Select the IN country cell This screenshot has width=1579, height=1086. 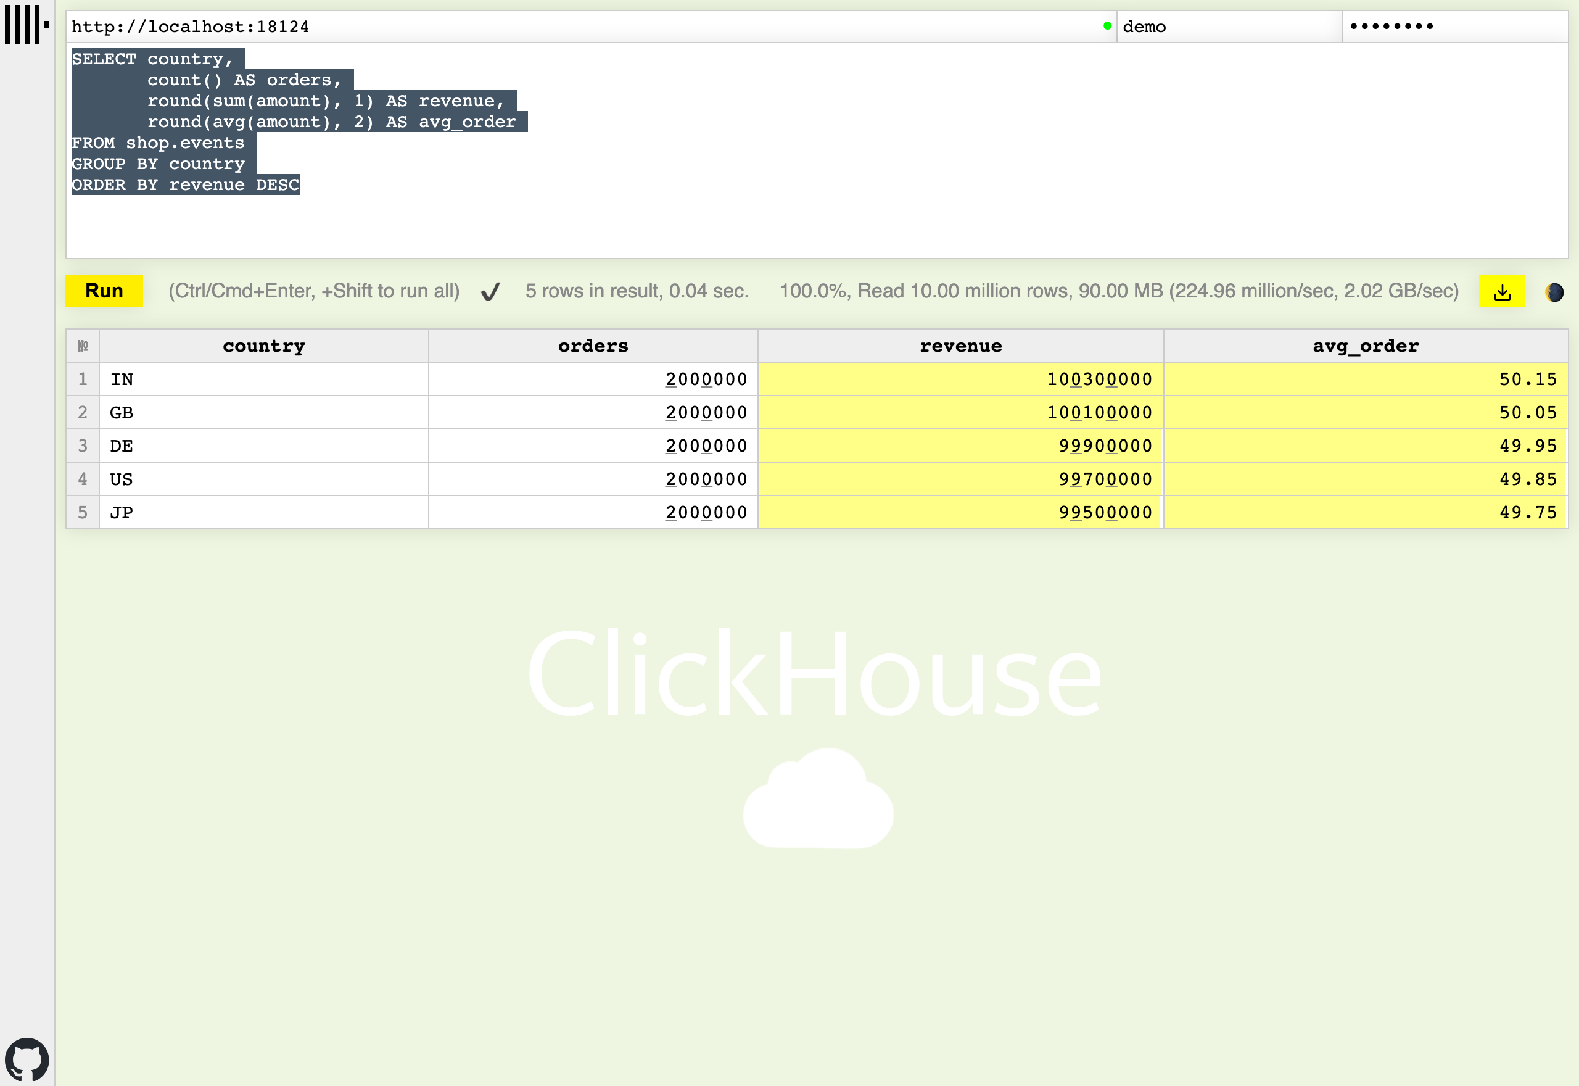click(x=264, y=379)
